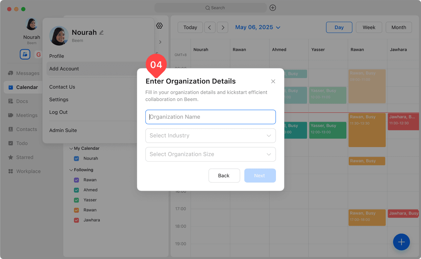Viewport: 421px width, 259px height.
Task: Select the Beem account icon under Nourah
Action: 25,54
